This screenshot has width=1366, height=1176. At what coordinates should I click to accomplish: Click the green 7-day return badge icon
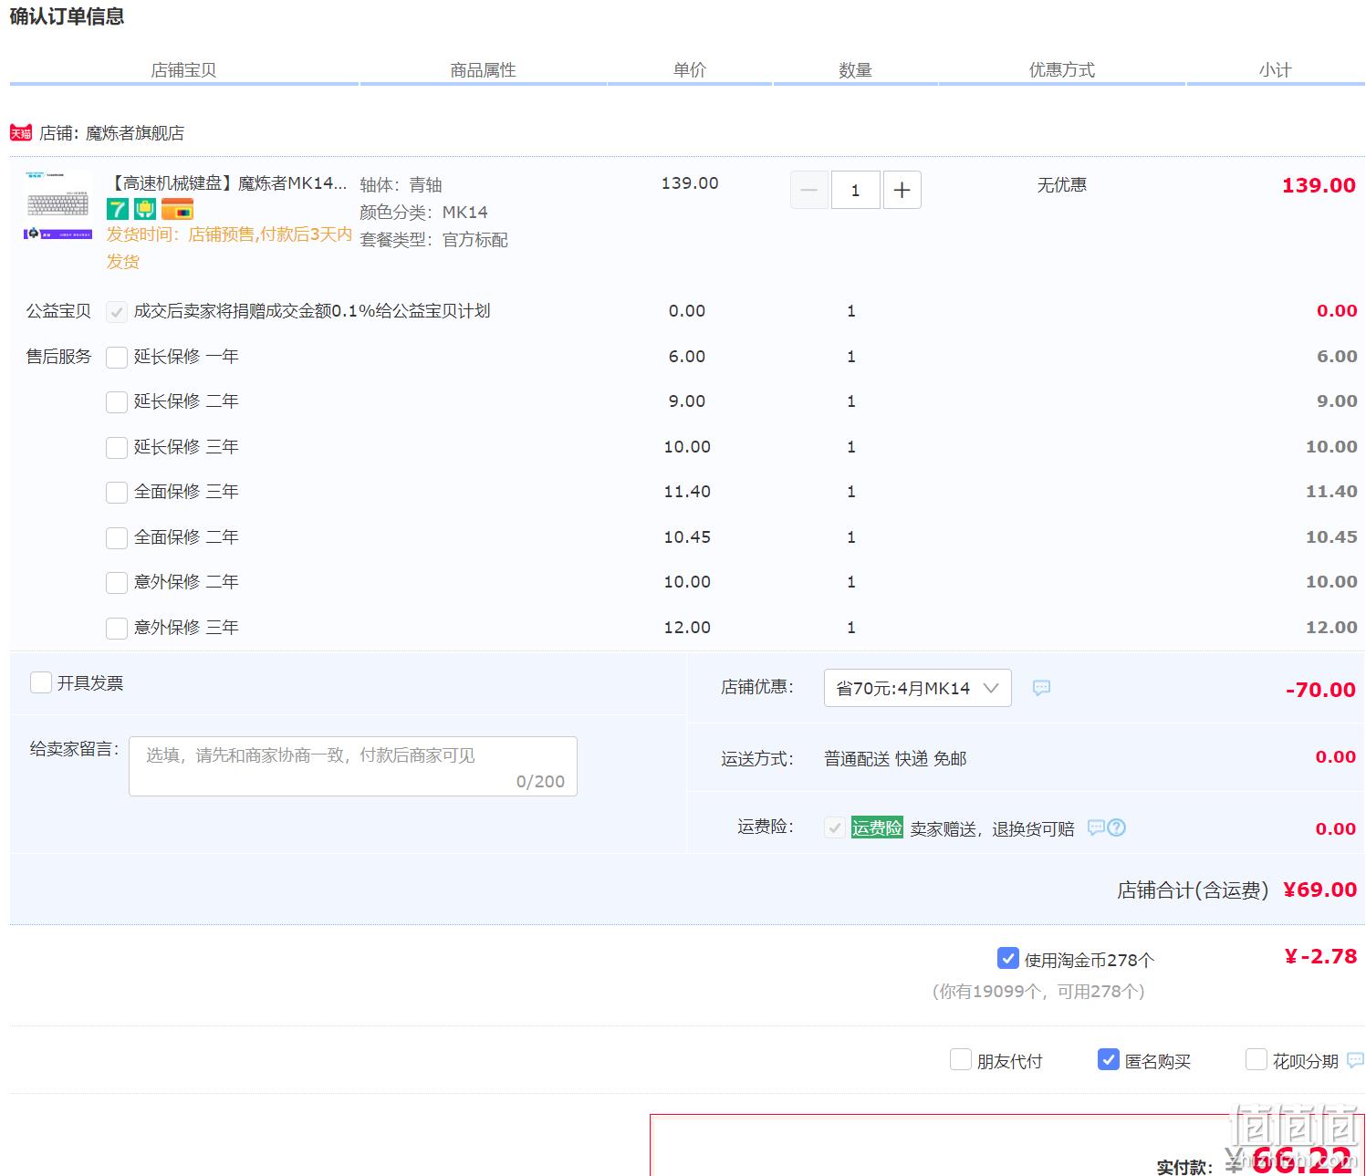(117, 209)
